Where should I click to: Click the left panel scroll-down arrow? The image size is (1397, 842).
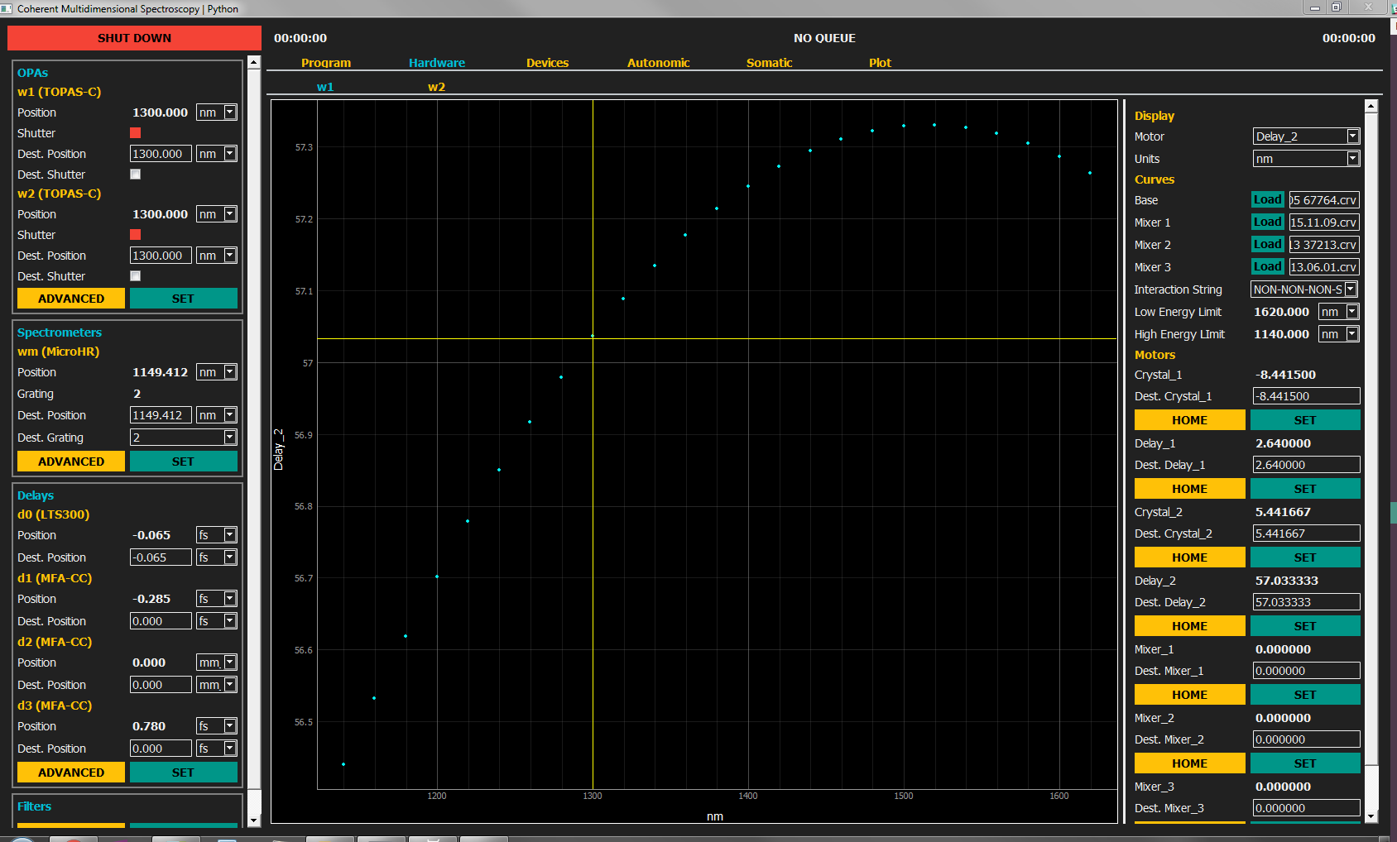click(254, 820)
